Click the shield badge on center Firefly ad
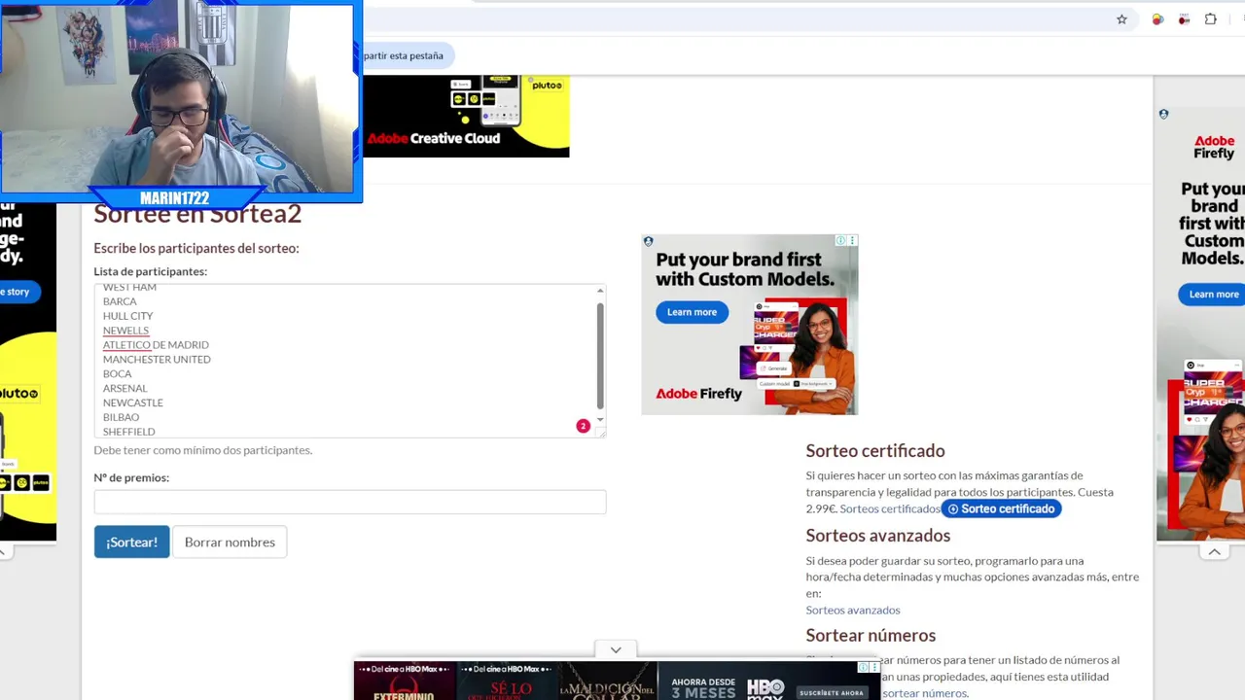 (x=648, y=241)
